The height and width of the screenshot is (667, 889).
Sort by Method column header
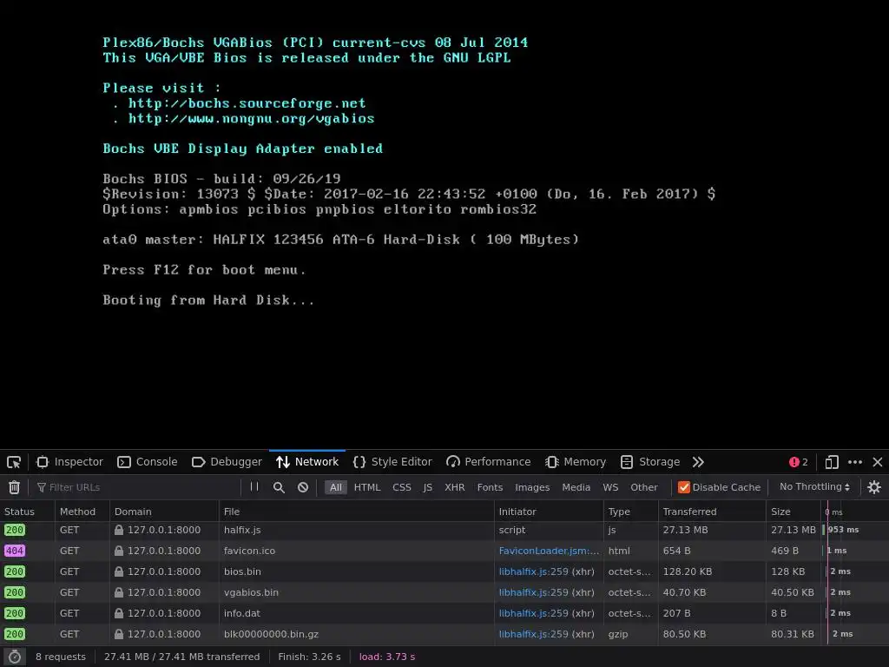82,512
